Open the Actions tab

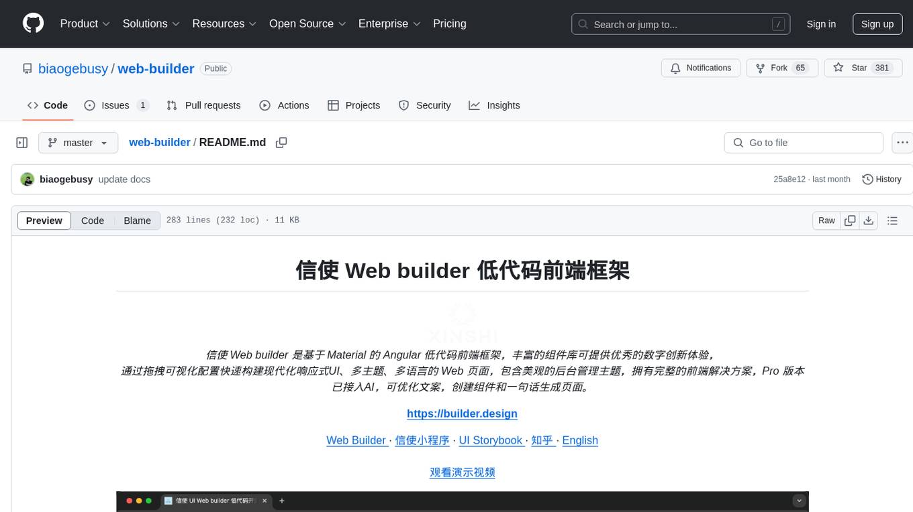[x=284, y=105]
